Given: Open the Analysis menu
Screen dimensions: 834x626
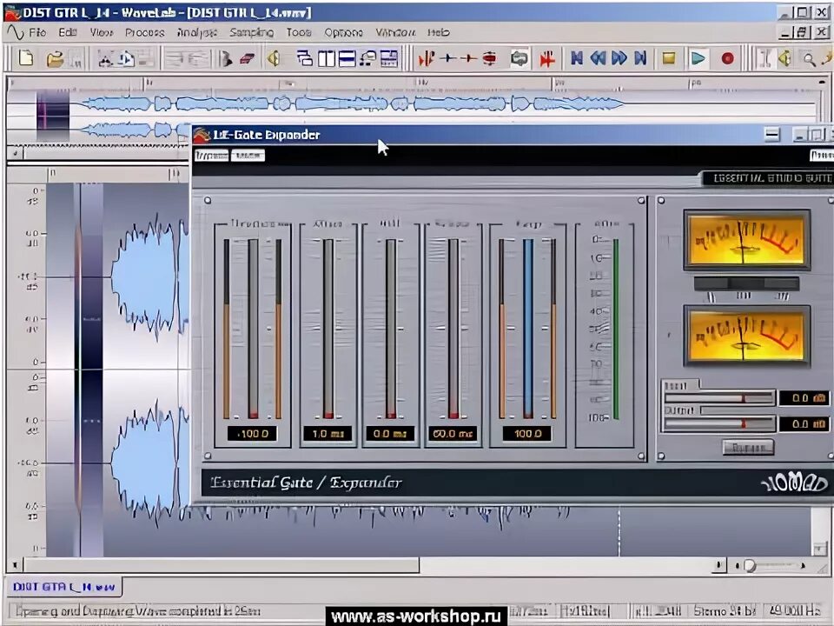Looking at the screenshot, I should 197,32.
